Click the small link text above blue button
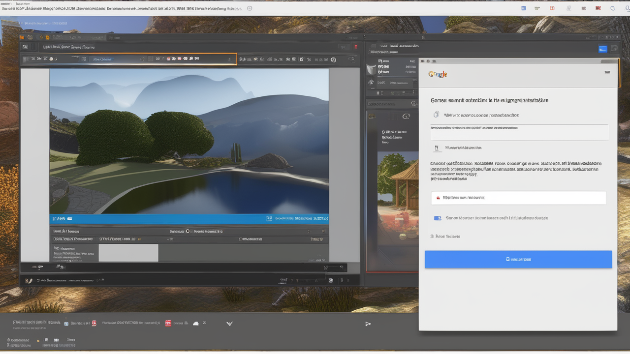 [x=447, y=236]
